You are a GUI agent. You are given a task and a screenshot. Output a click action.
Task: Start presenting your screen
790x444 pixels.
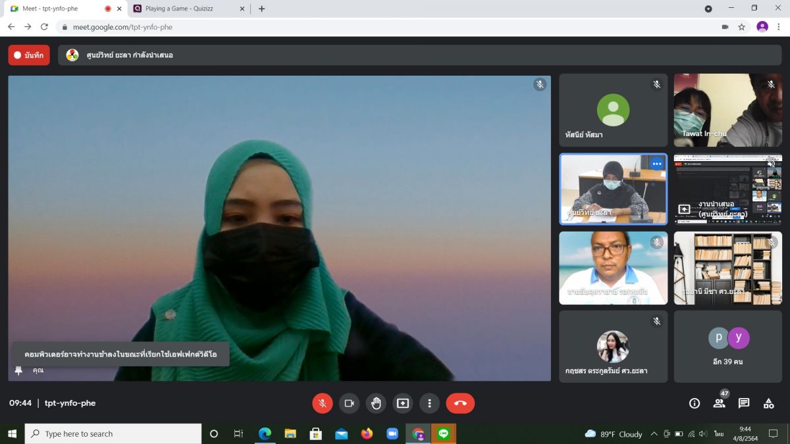(403, 403)
